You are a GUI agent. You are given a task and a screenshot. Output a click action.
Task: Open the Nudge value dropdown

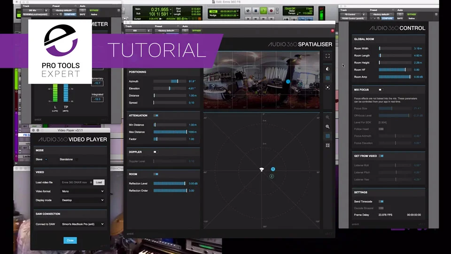238,15
